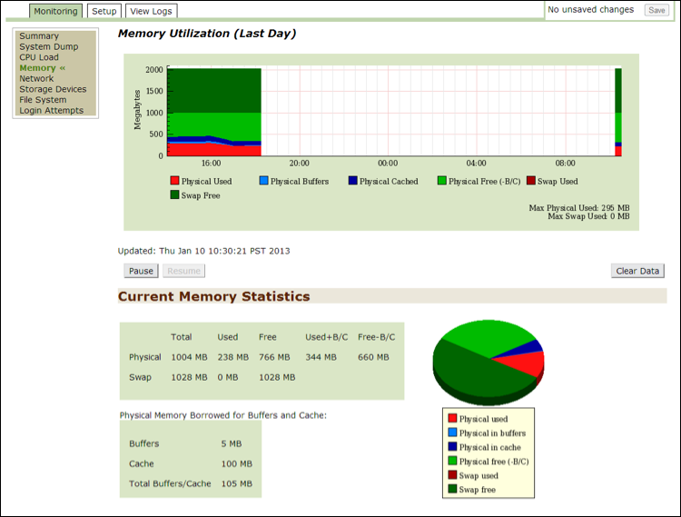Image resolution: width=681 pixels, height=517 pixels.
Task: View the Login Attempts page
Action: click(x=51, y=111)
